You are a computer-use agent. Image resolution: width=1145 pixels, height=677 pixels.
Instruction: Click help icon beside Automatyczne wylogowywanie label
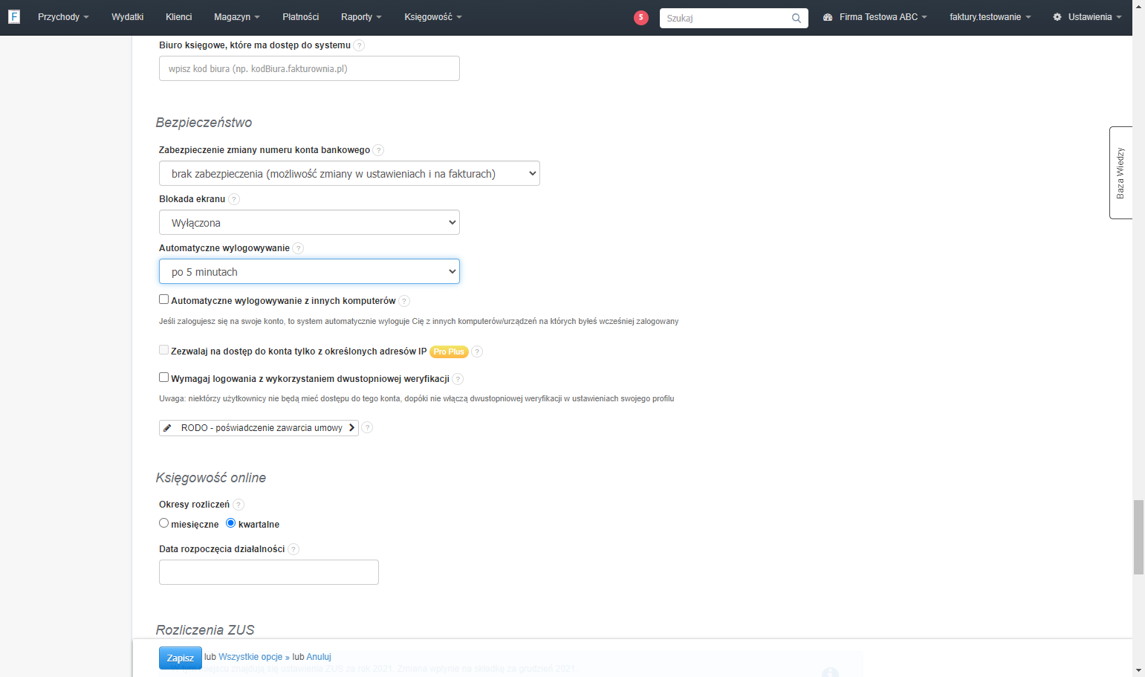(298, 248)
